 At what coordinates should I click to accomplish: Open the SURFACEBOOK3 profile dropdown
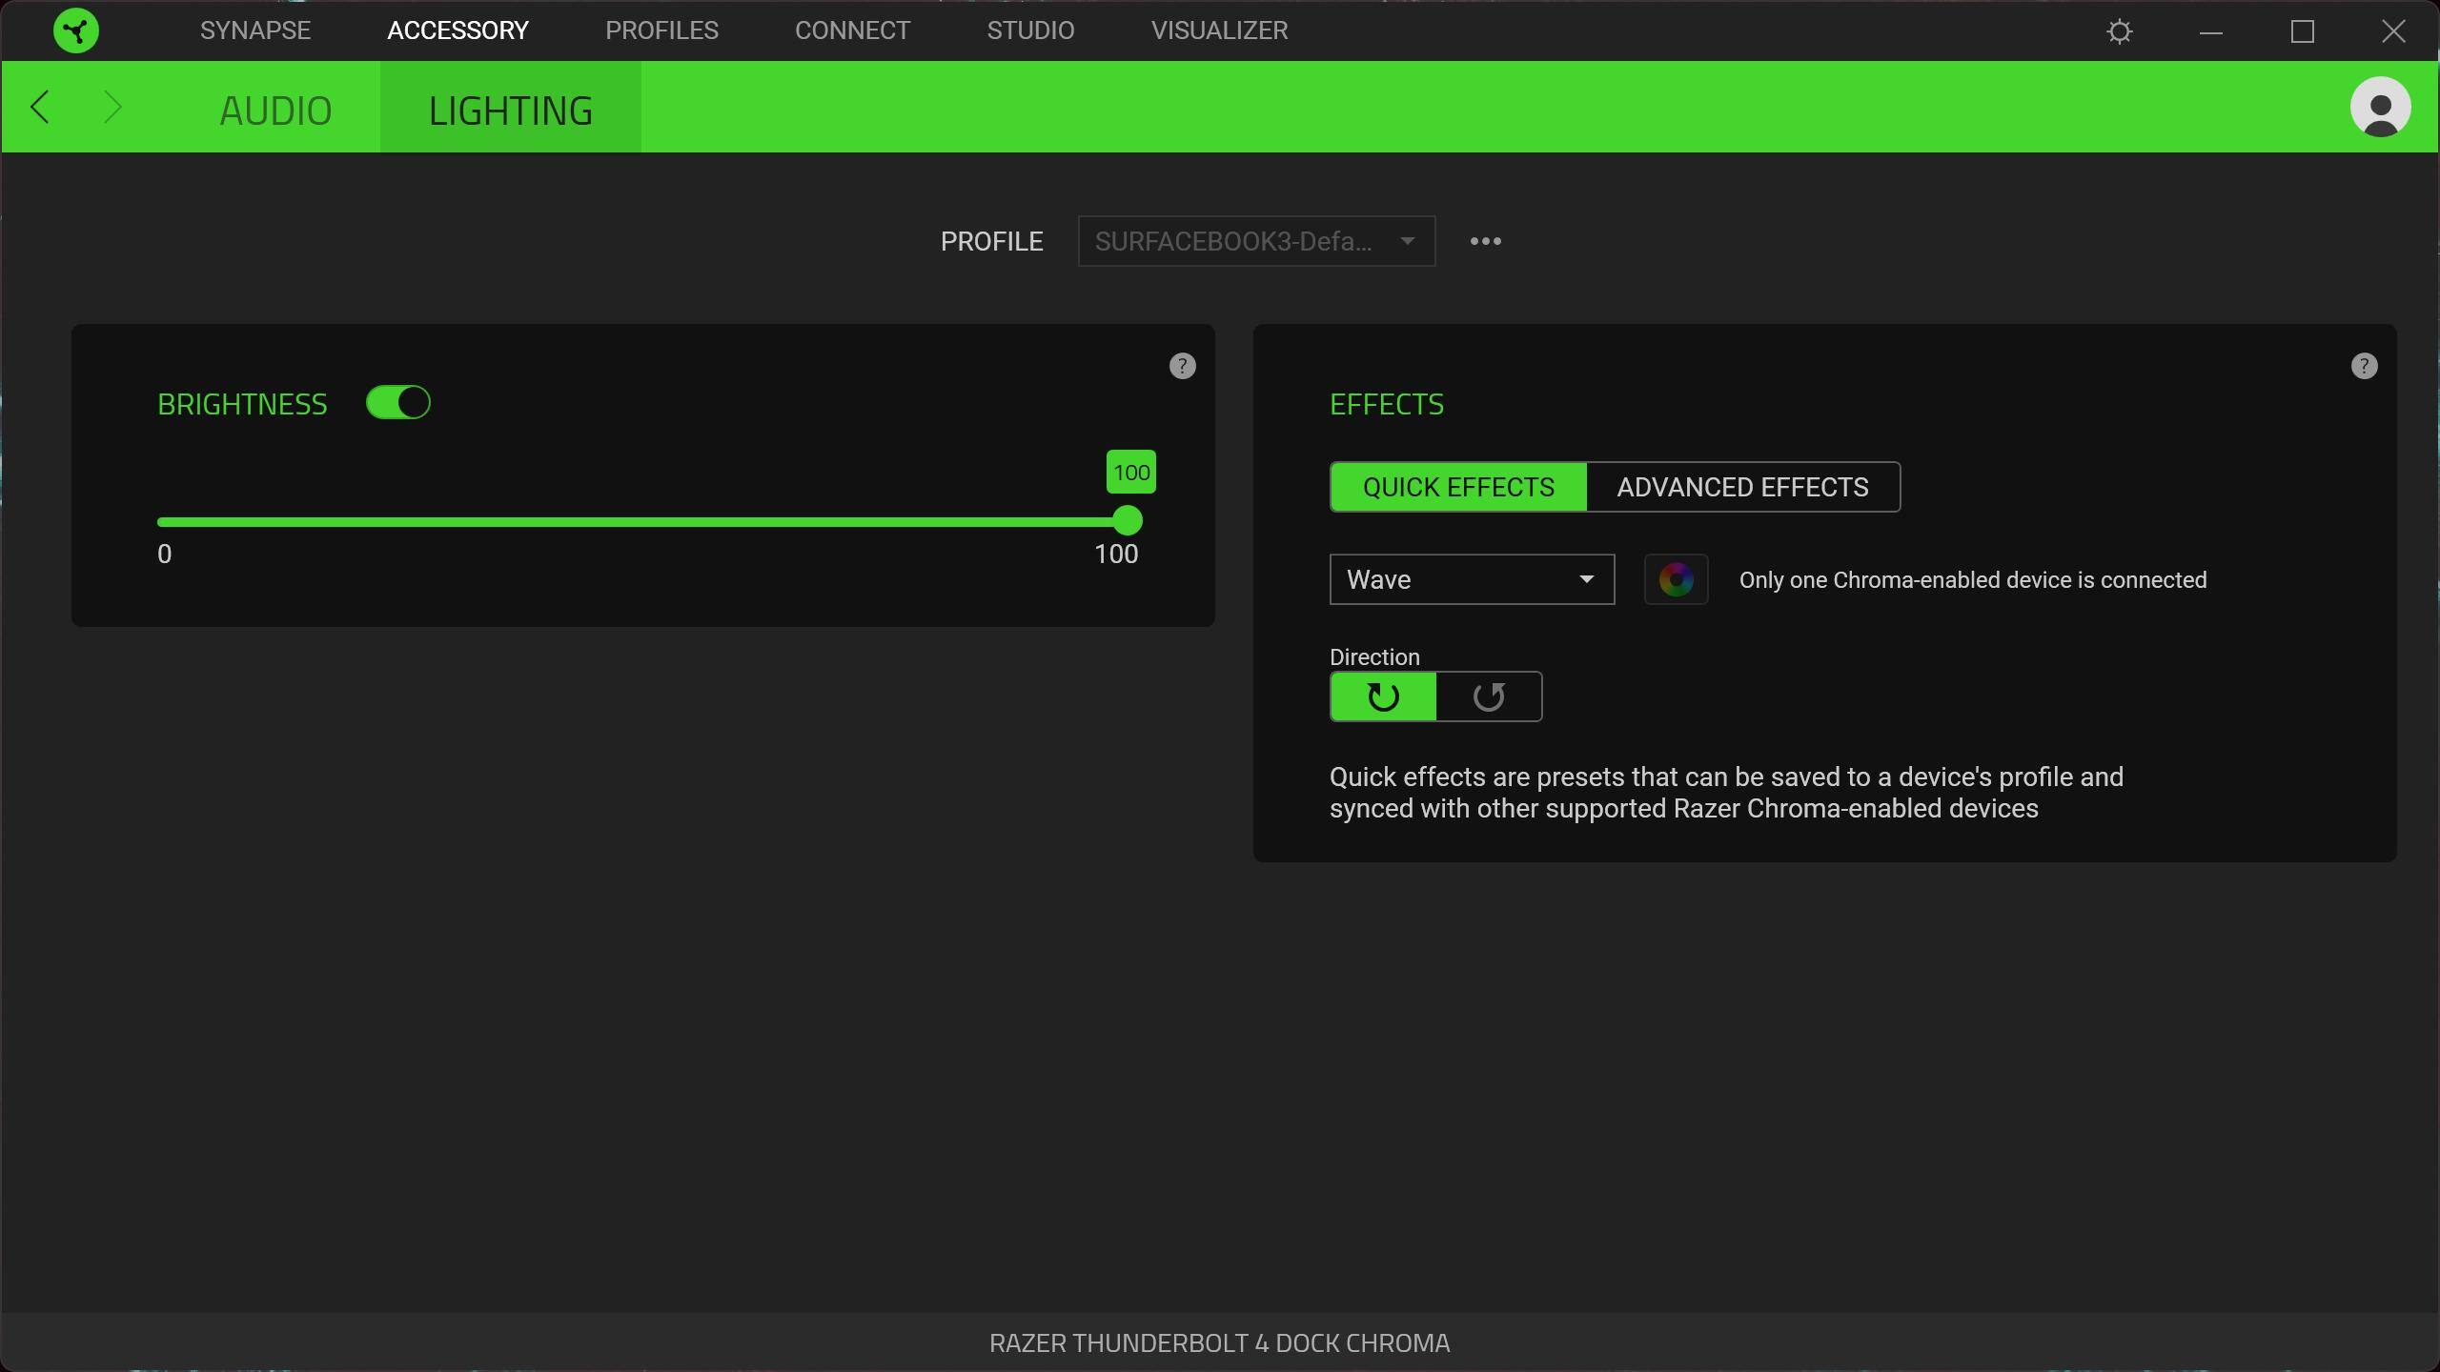point(1255,241)
